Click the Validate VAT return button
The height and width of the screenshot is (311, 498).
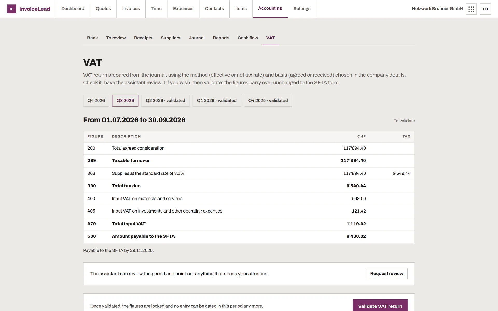380,306
